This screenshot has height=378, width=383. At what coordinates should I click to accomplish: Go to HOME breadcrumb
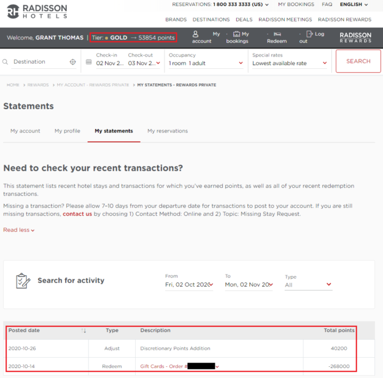coord(13,85)
